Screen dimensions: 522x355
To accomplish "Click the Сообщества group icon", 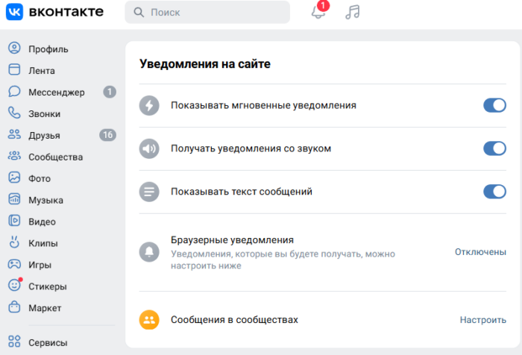I will pyautogui.click(x=14, y=156).
